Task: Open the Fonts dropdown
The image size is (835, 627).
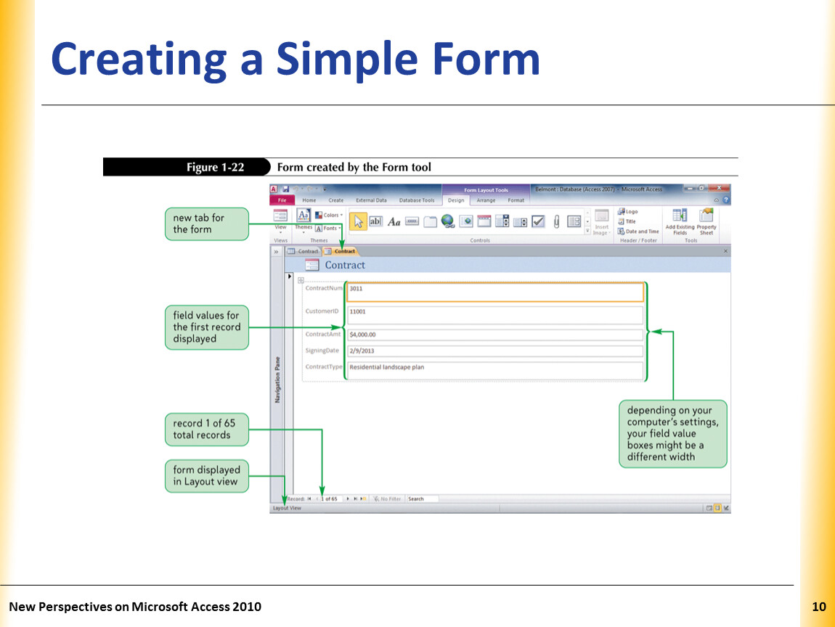Action: click(329, 229)
